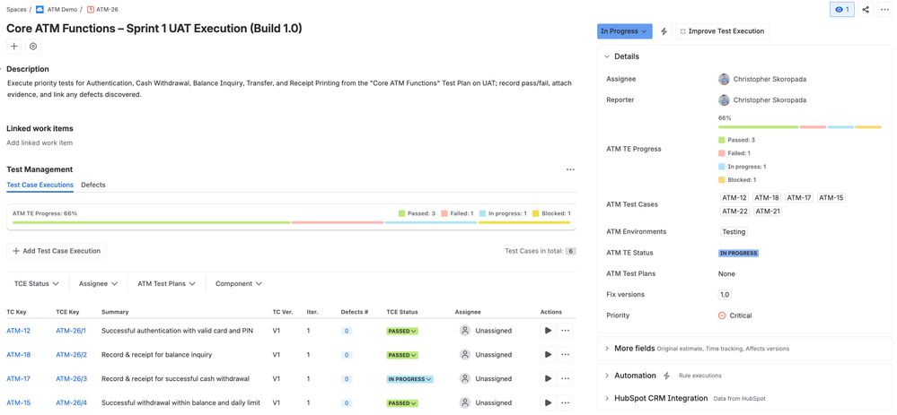Click the Testing environment tag
This screenshot has width=897, height=415.
(x=734, y=232)
